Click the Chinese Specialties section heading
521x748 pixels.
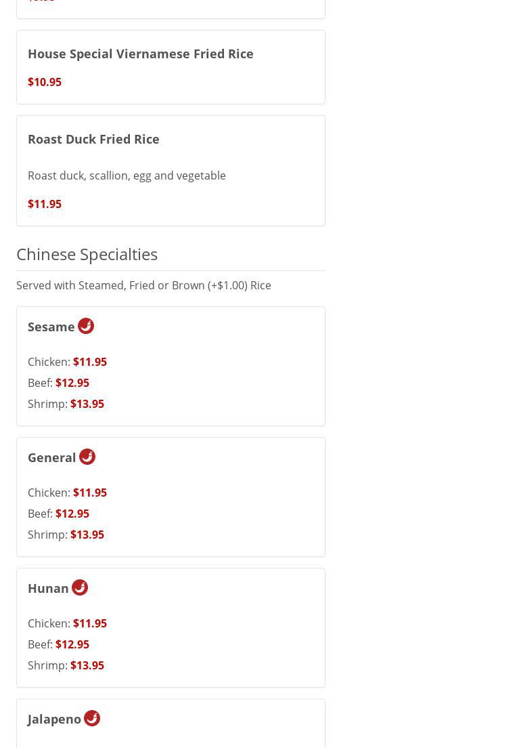87,254
